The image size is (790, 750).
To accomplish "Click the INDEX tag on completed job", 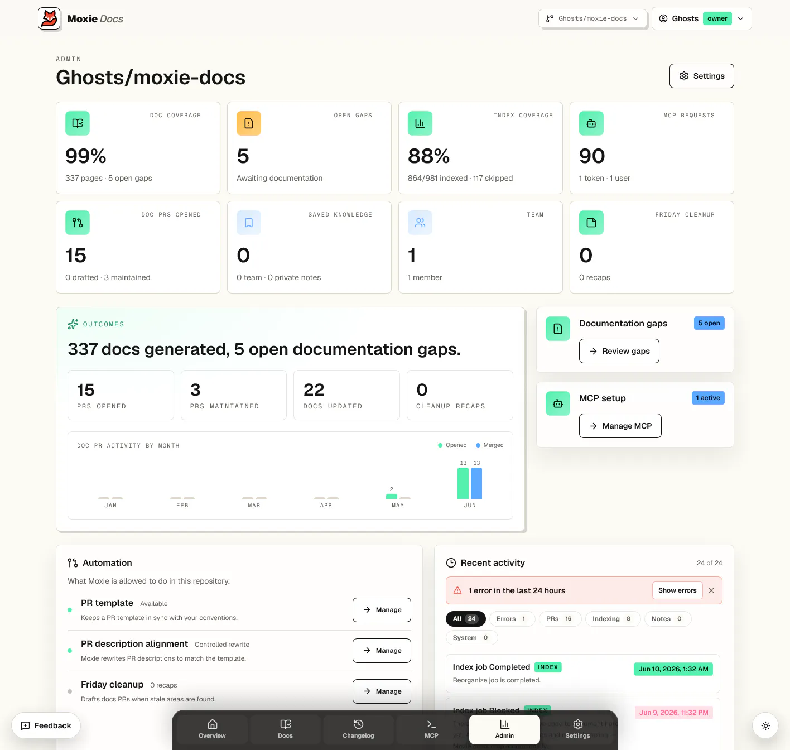I will tap(548, 667).
